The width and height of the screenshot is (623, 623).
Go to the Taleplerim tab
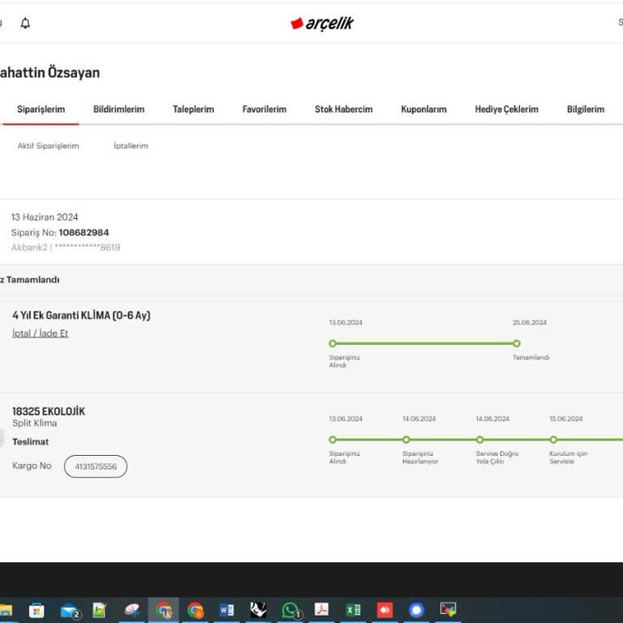pos(193,110)
